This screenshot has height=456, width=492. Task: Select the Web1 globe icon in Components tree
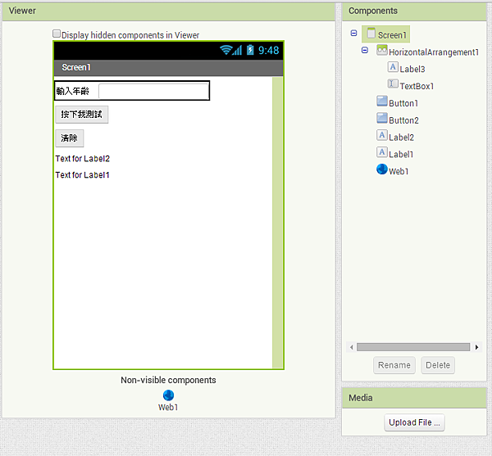point(382,169)
